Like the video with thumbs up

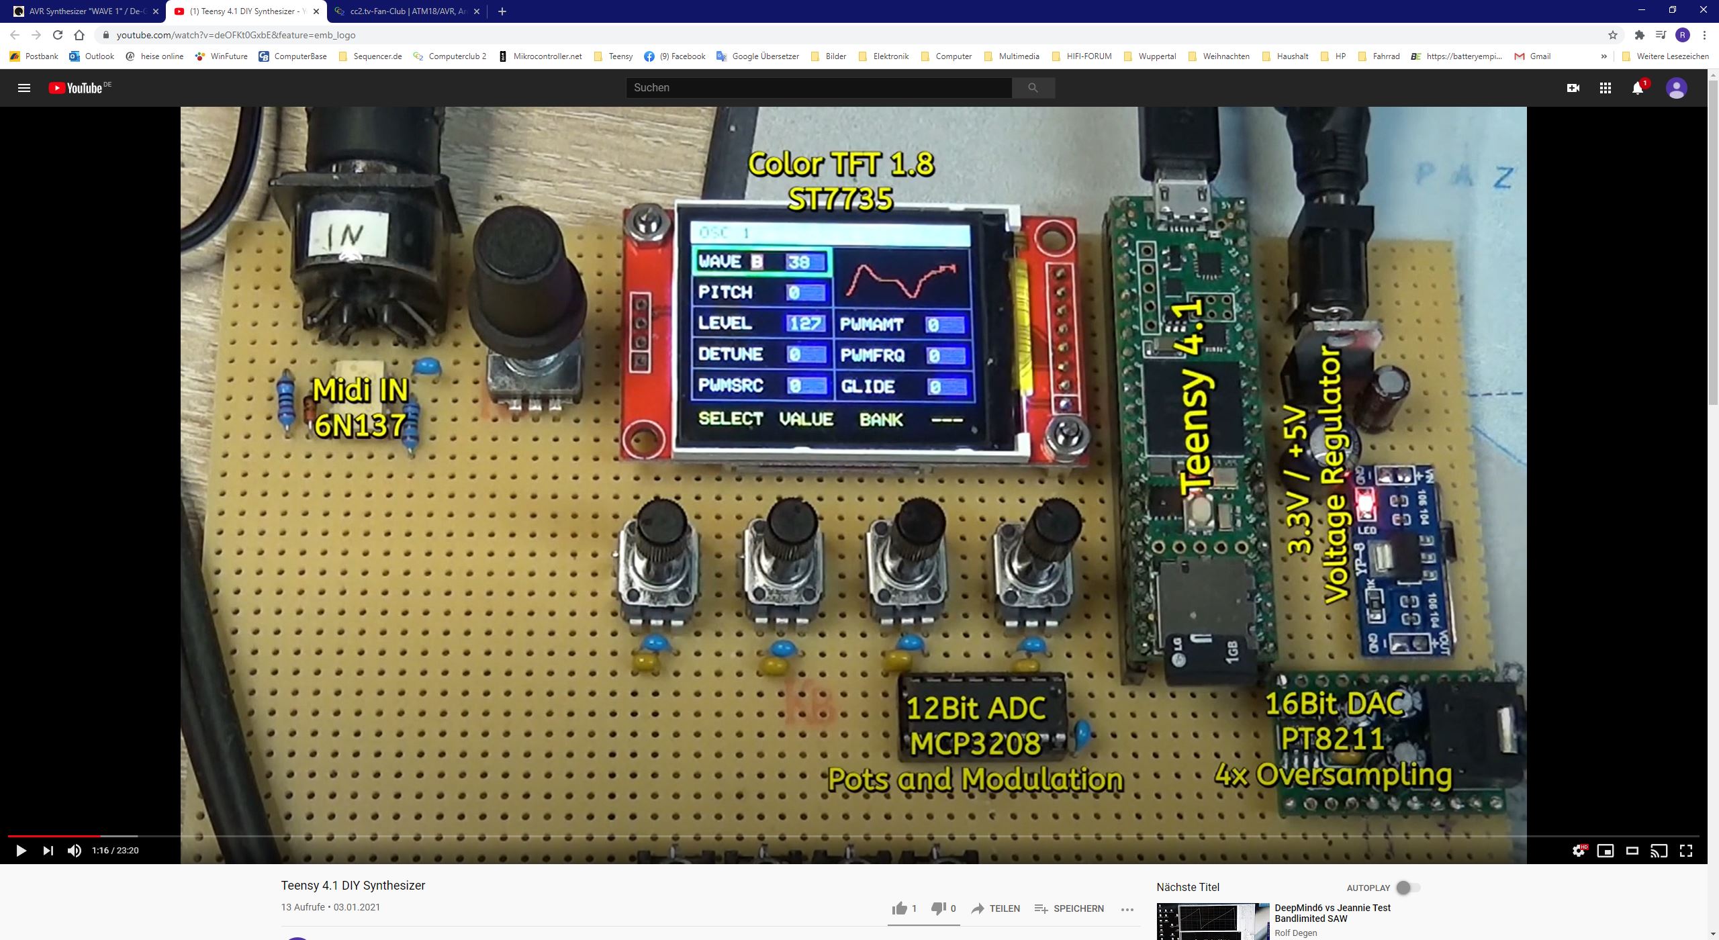pyautogui.click(x=900, y=908)
